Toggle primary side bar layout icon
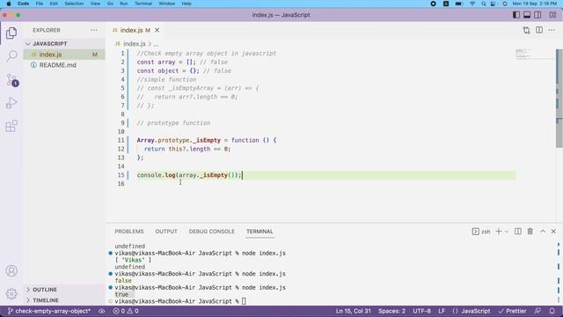Image resolution: width=563 pixels, height=317 pixels. [516, 15]
